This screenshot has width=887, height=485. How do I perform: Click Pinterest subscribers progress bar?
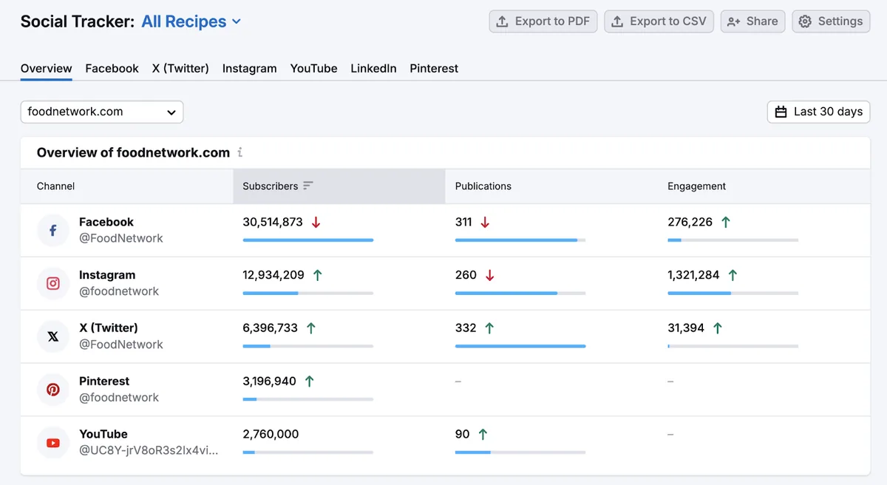[308, 400]
